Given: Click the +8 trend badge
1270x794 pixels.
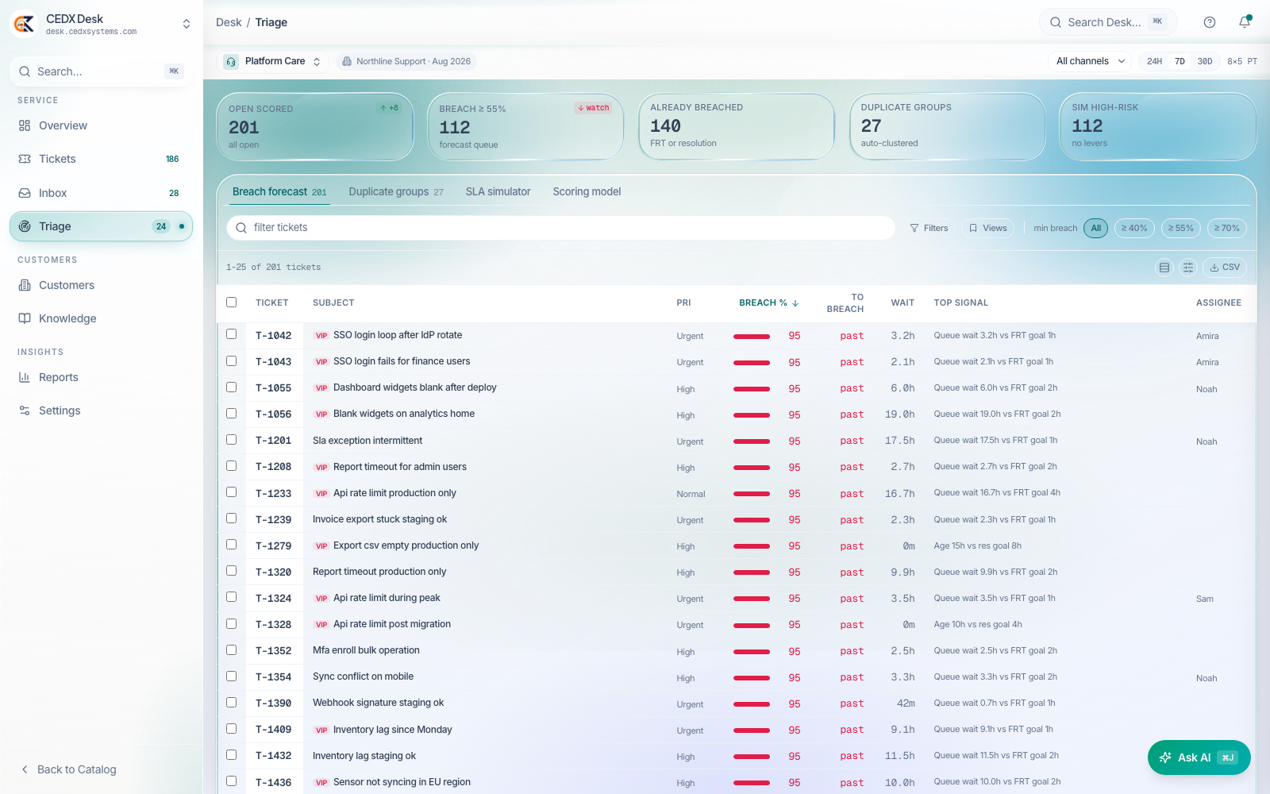Looking at the screenshot, I should coord(389,108).
